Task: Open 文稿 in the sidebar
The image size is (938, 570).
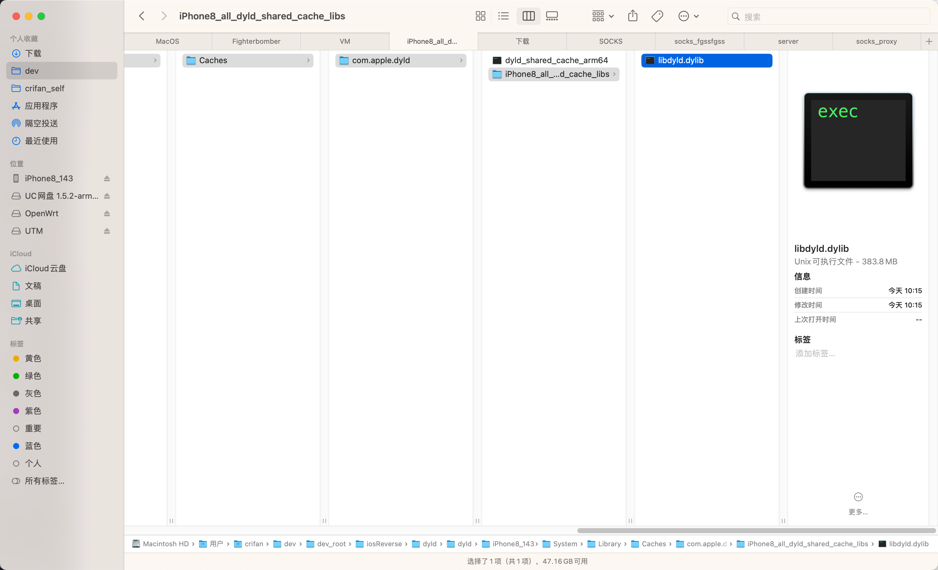Action: click(62, 286)
